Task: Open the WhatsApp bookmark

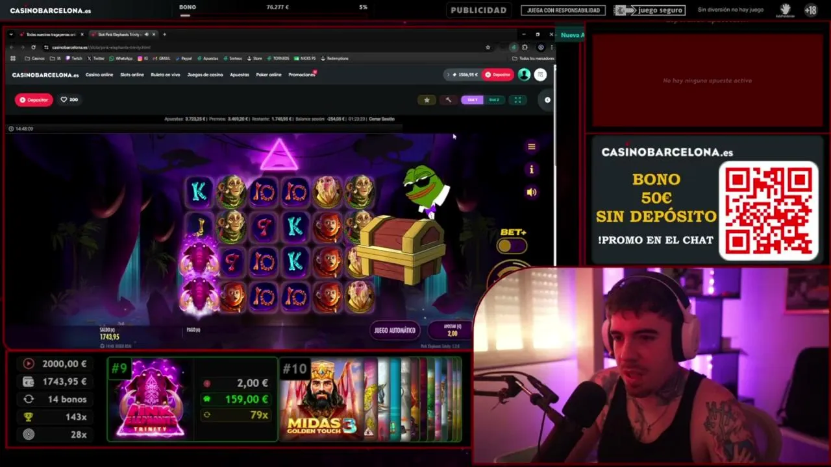Action: [121, 58]
